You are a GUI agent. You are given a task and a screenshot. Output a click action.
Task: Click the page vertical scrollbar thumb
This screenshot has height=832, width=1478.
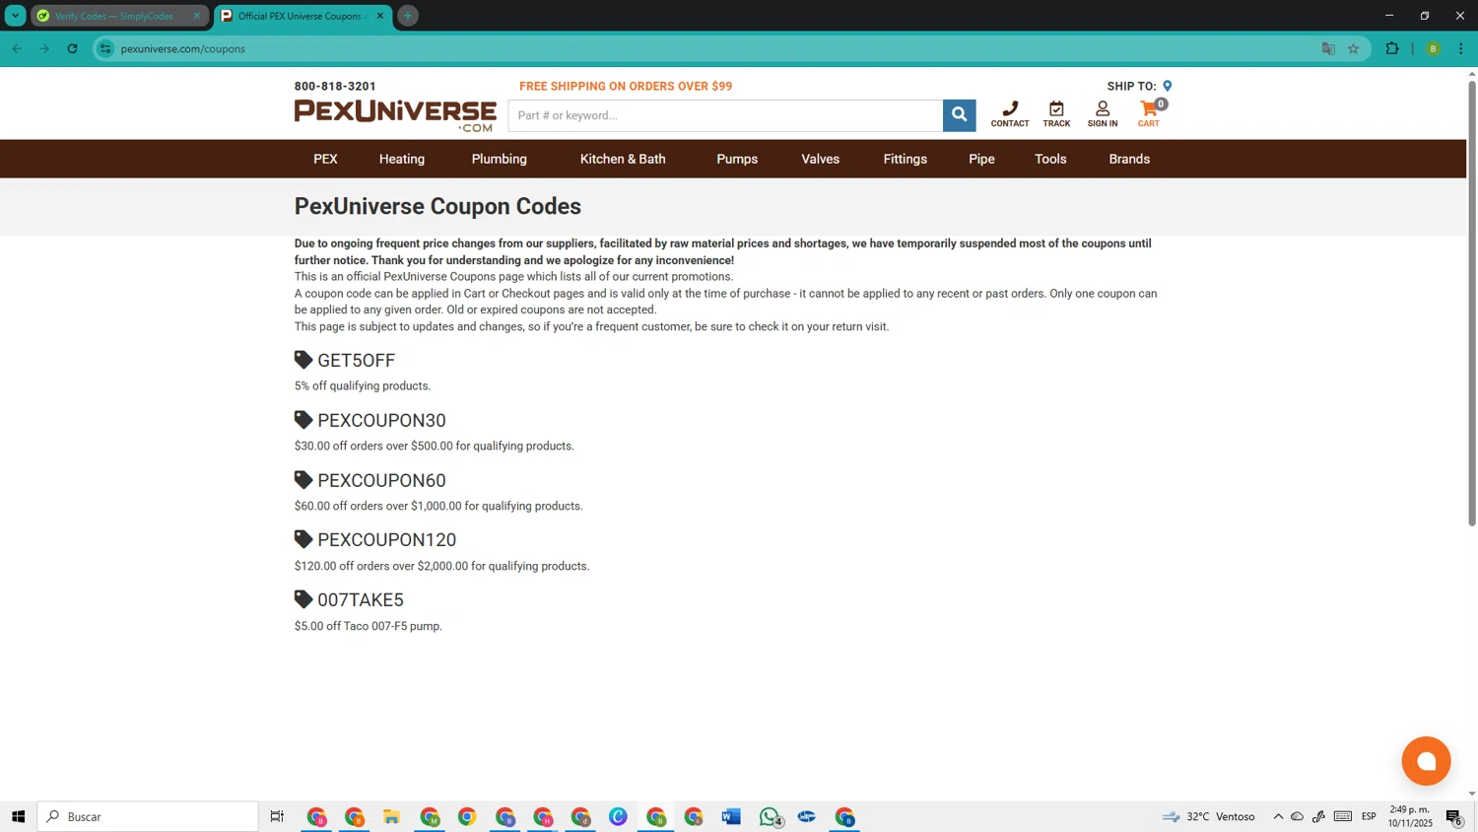[1472, 303]
